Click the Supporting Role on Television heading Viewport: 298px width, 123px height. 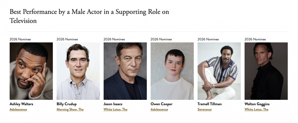point(89,16)
